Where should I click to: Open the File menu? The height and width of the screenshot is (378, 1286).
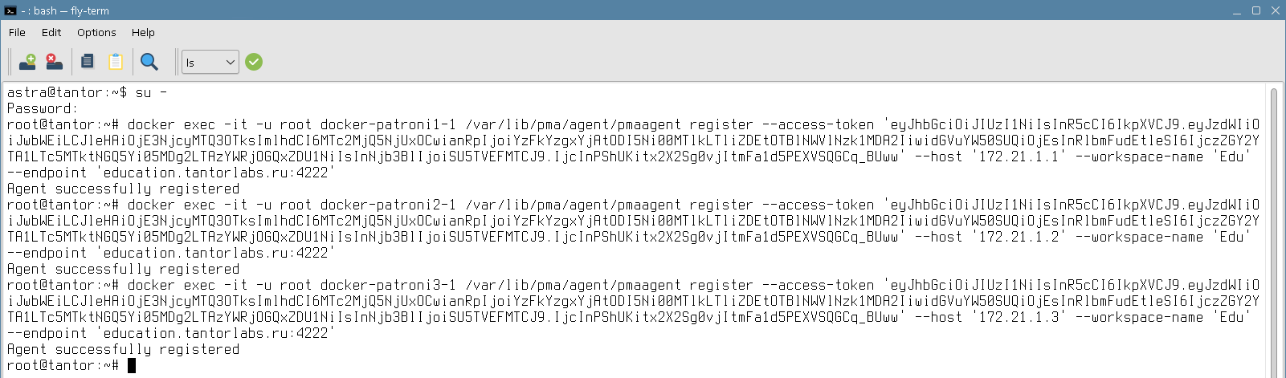[x=17, y=32]
